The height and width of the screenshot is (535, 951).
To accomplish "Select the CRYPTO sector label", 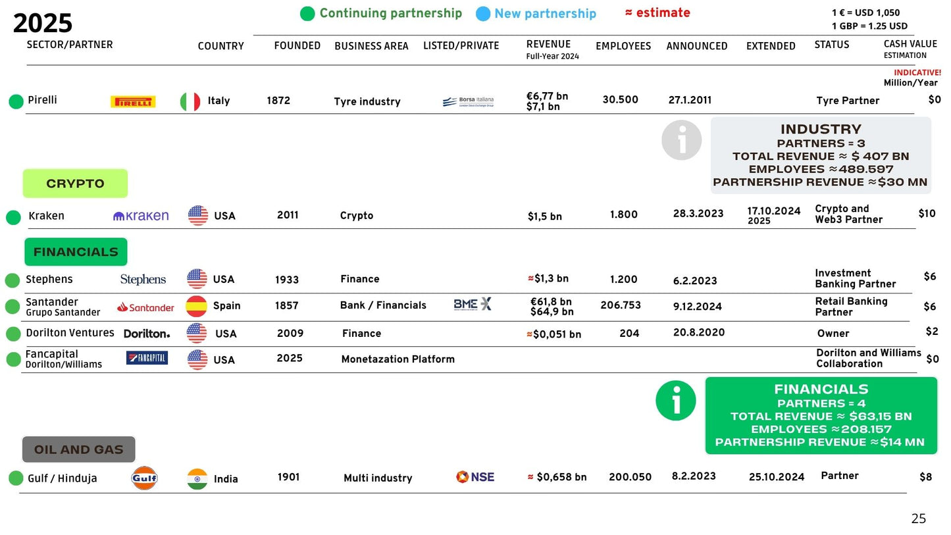I will [75, 184].
